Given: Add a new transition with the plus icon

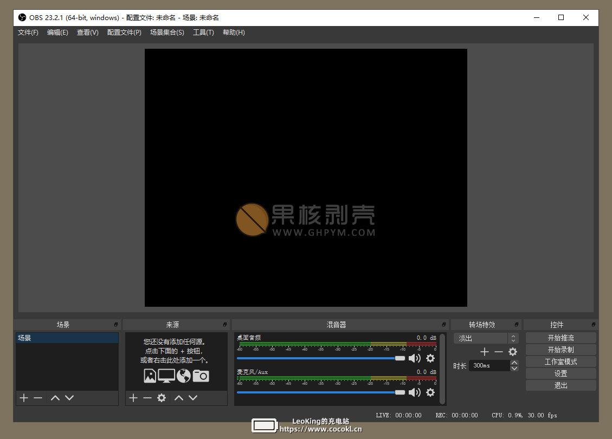Looking at the screenshot, I should point(485,352).
